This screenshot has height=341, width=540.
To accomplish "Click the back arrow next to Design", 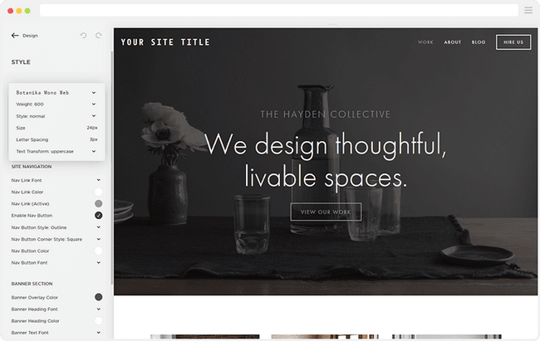I will pyautogui.click(x=15, y=36).
